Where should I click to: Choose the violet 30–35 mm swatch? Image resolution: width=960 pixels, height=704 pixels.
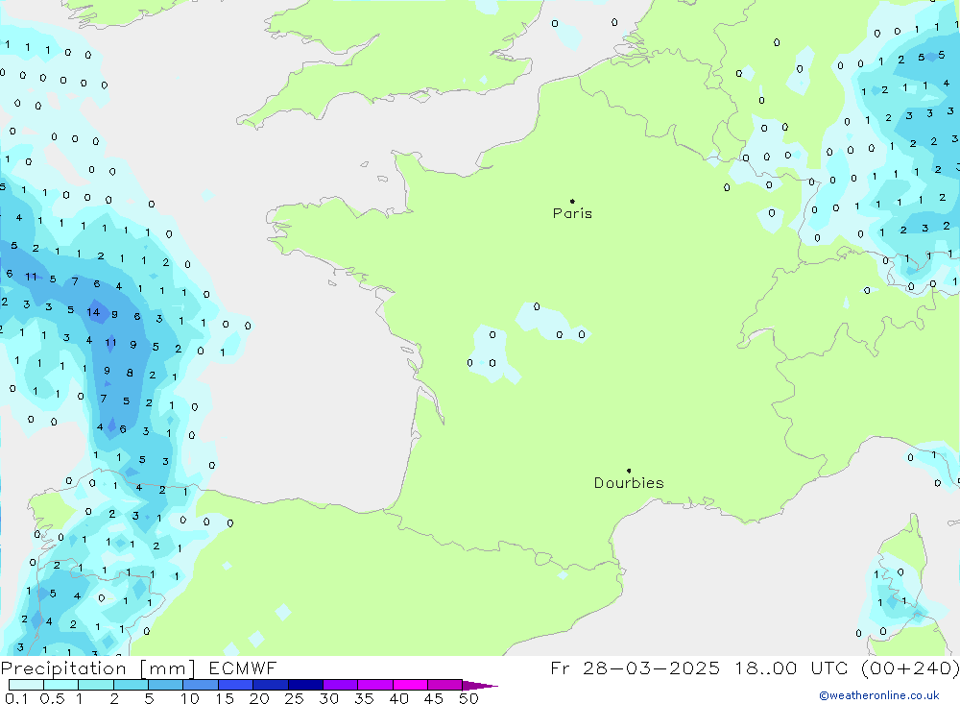point(340,685)
